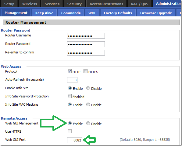The width and height of the screenshot is (182, 146).
Task: Click the Router Management section header
Action: pyautogui.click(x=91, y=22)
